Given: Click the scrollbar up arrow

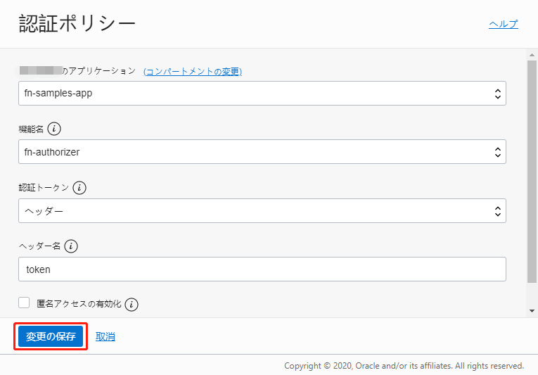Looking at the screenshot, I should (532, 54).
